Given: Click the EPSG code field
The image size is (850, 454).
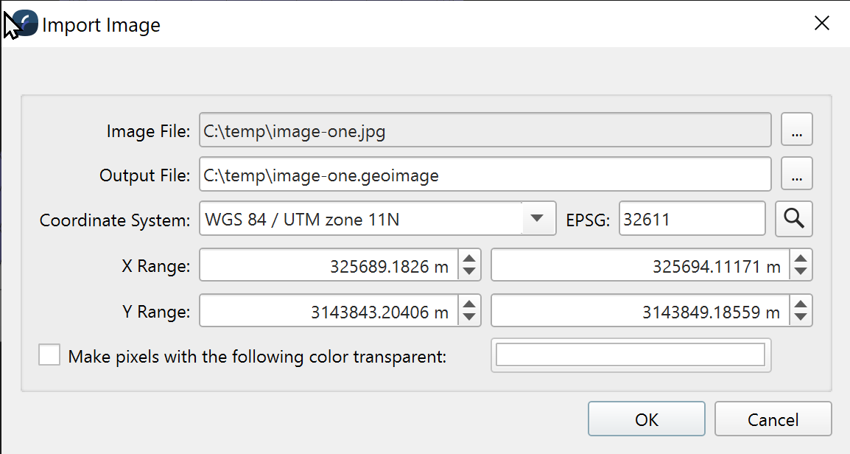Looking at the screenshot, I should coord(692,219).
